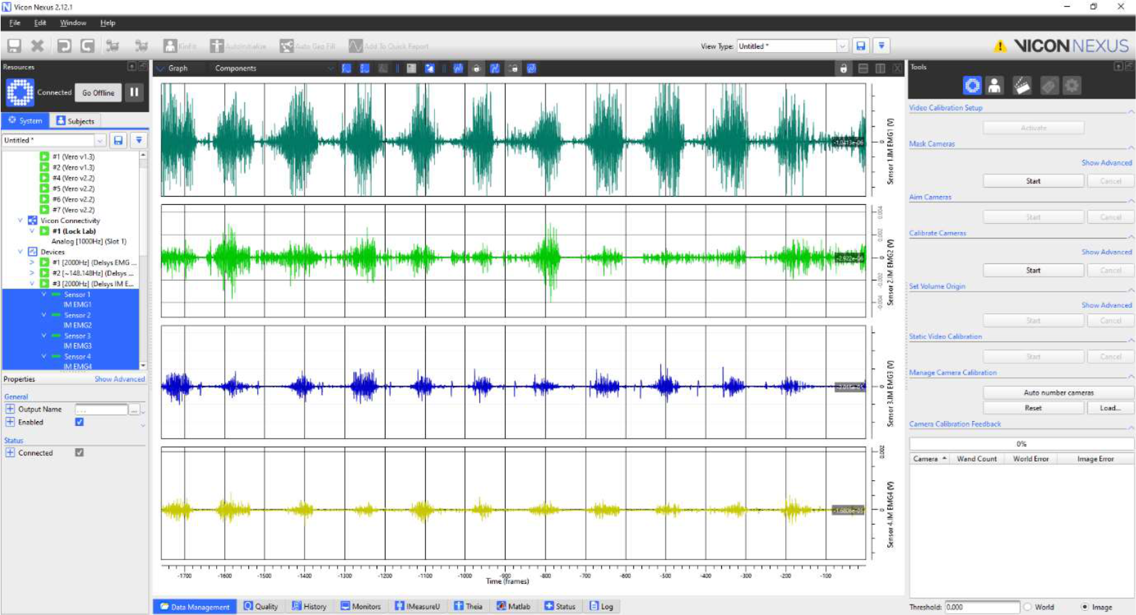Collapse the Devices tree node

click(20, 252)
